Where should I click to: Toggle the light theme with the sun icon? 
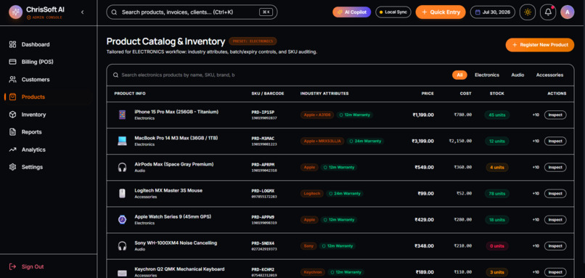pyautogui.click(x=528, y=12)
